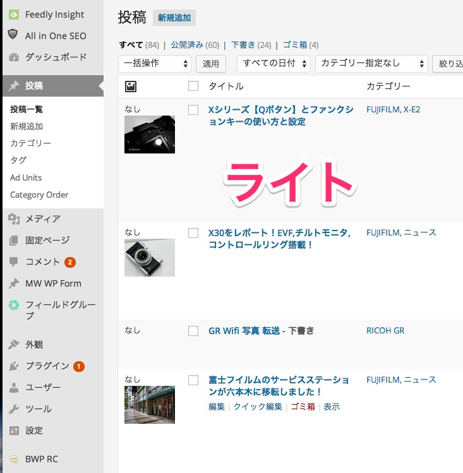The image size is (463, 473).
Task: Click the pushpin icon beside 投稿
Action: [x=14, y=86]
